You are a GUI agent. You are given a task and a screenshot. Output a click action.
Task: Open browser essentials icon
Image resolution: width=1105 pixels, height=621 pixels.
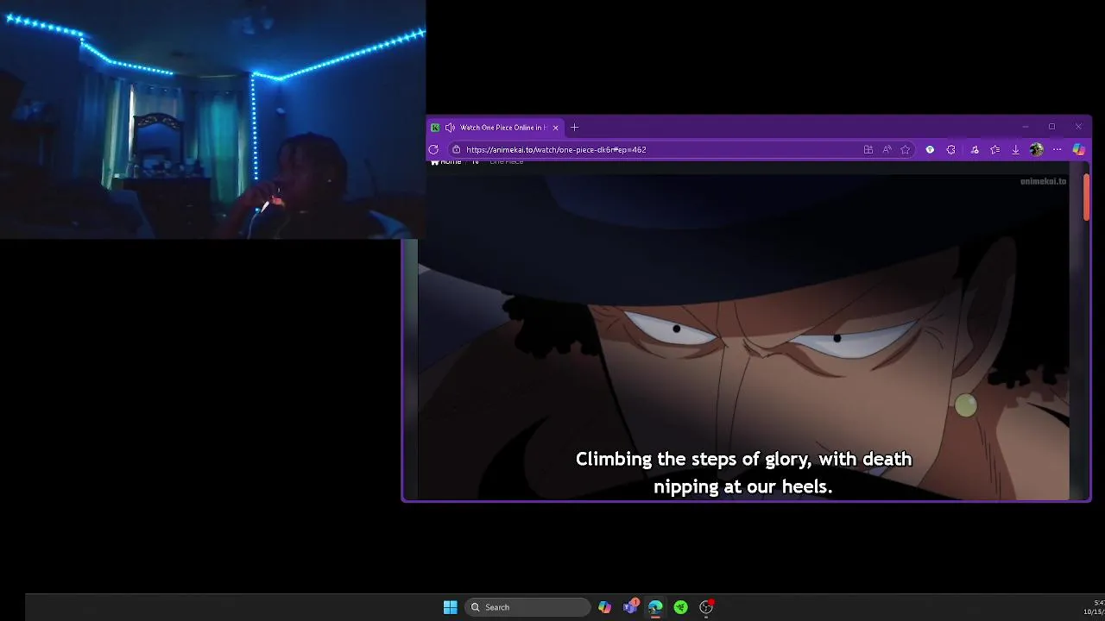point(975,149)
